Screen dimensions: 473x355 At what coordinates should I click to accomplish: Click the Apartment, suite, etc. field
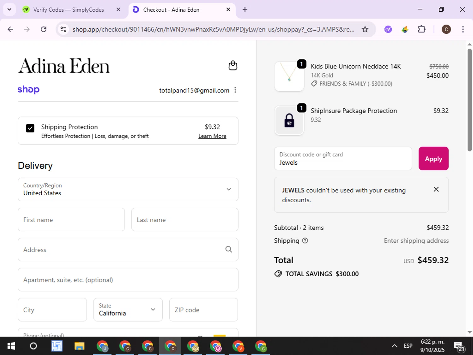pyautogui.click(x=128, y=280)
